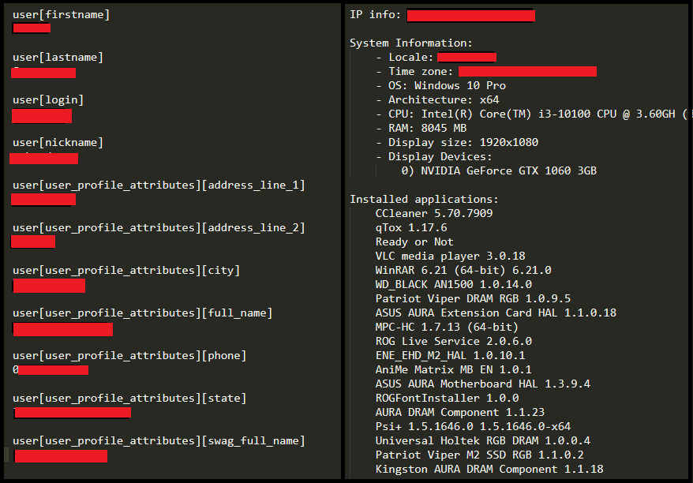Select the user[lastname] text line
Viewport: 693px width, 483px height.
click(x=58, y=58)
